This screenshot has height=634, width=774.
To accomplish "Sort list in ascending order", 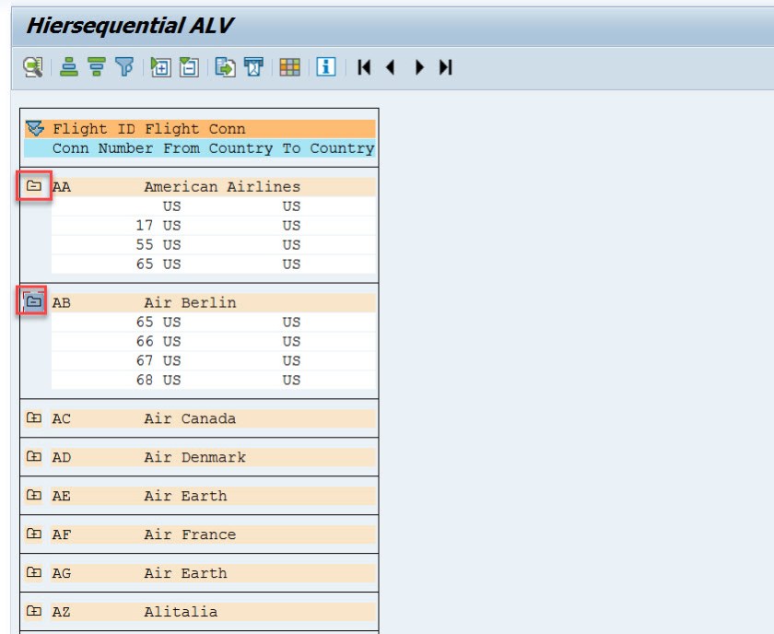I will (x=69, y=66).
